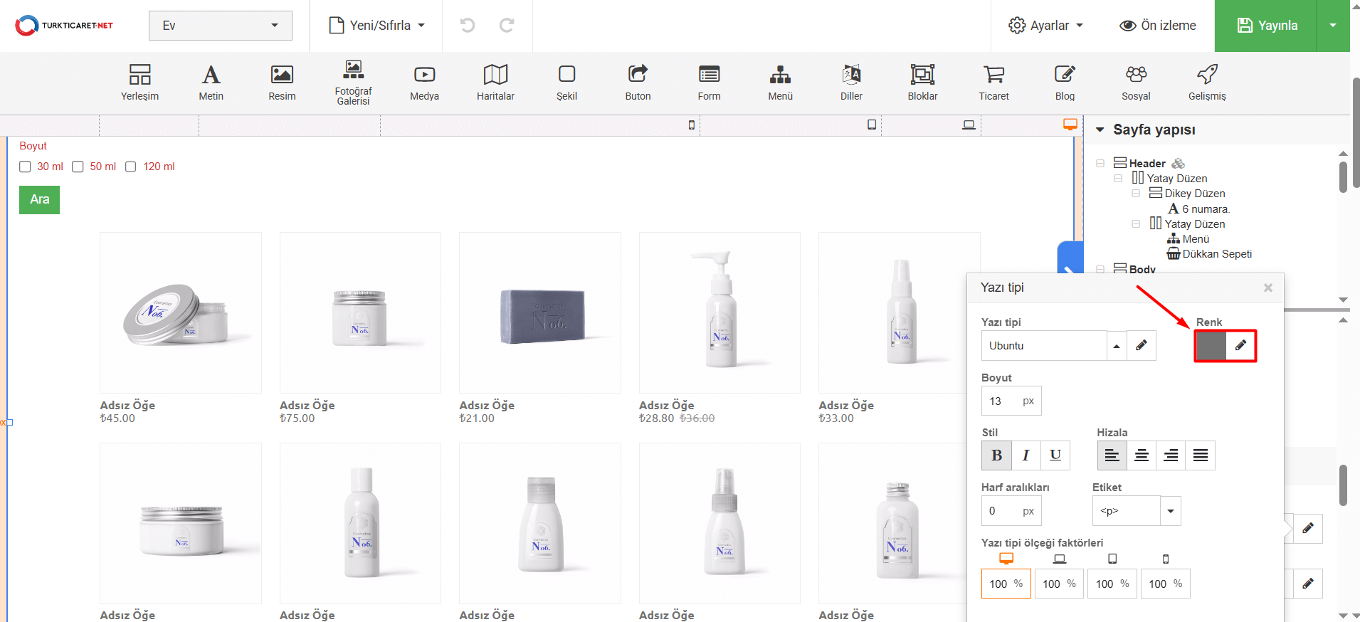Open the Yeni/Sıfırla menu

click(x=376, y=26)
